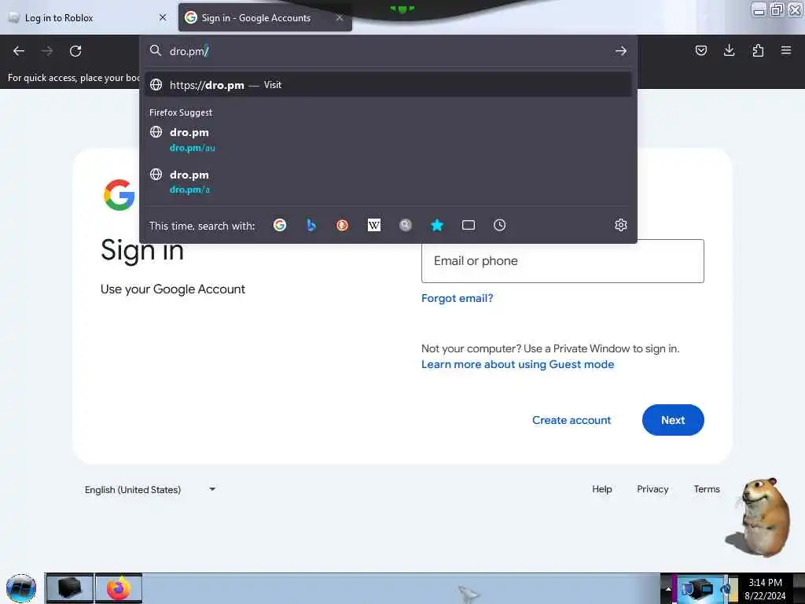
Task: Click the address bar text dro.pm/
Action: 189,51
